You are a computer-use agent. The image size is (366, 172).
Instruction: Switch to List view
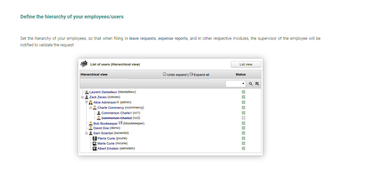click(246, 64)
